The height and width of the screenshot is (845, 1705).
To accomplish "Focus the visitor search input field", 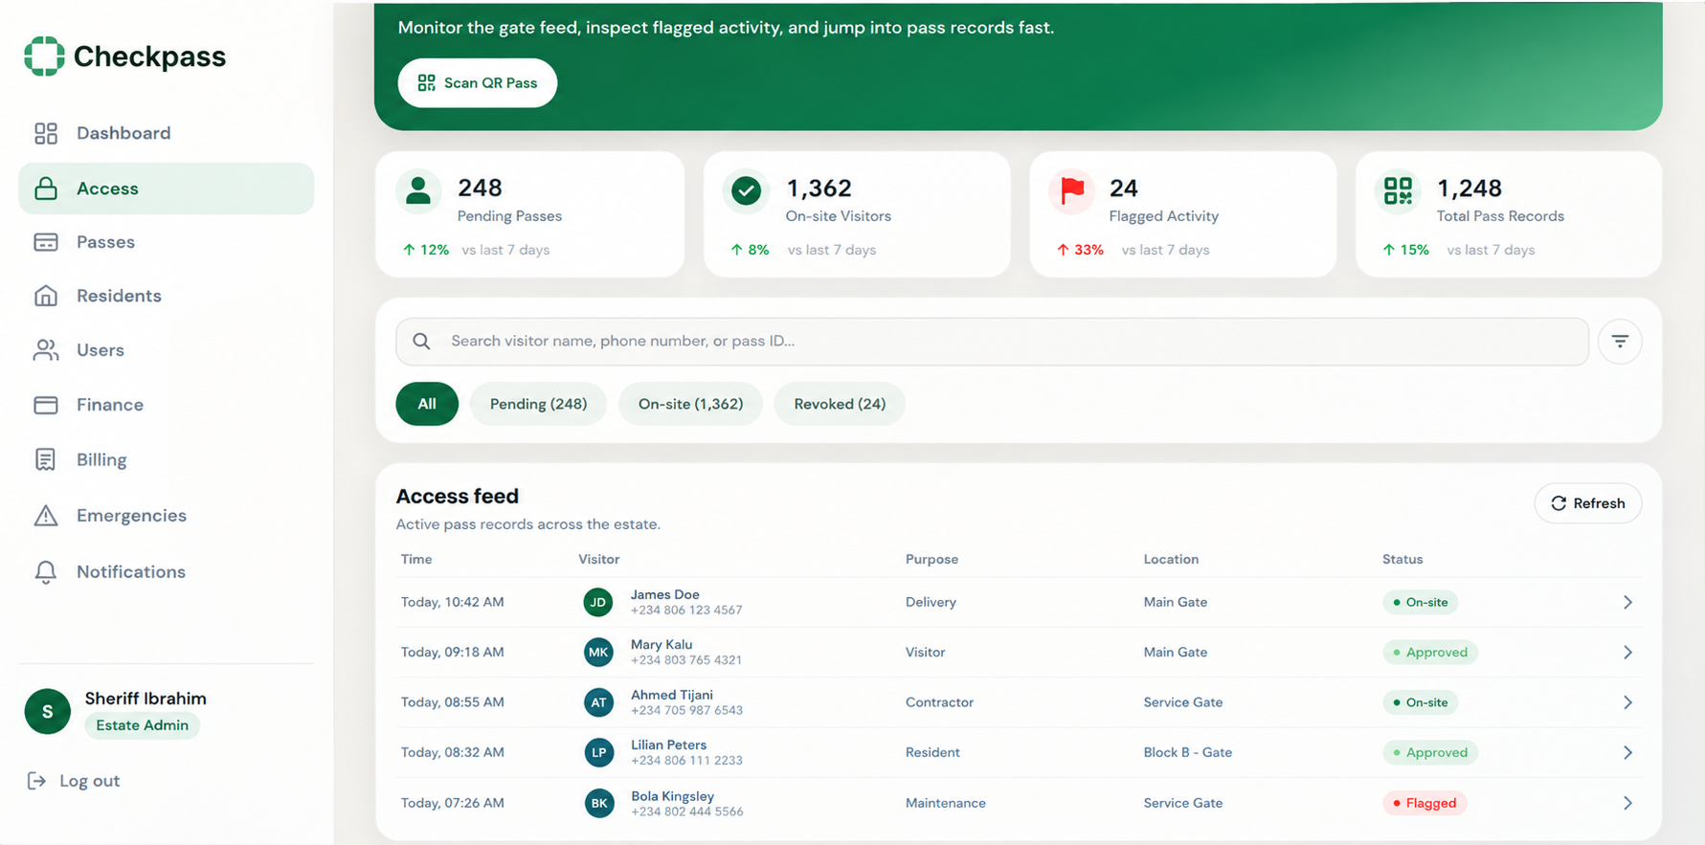I will (993, 342).
